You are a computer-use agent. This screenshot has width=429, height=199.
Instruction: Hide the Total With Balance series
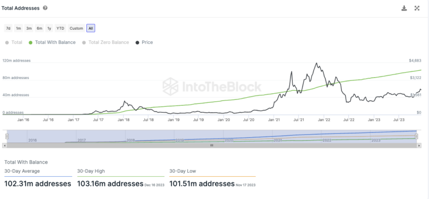coord(52,42)
